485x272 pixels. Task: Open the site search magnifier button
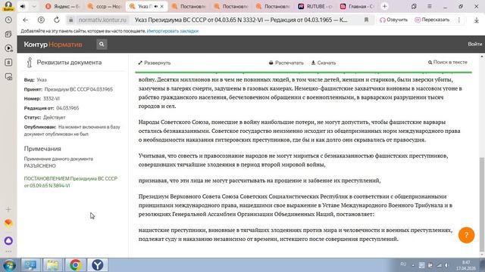point(102,45)
